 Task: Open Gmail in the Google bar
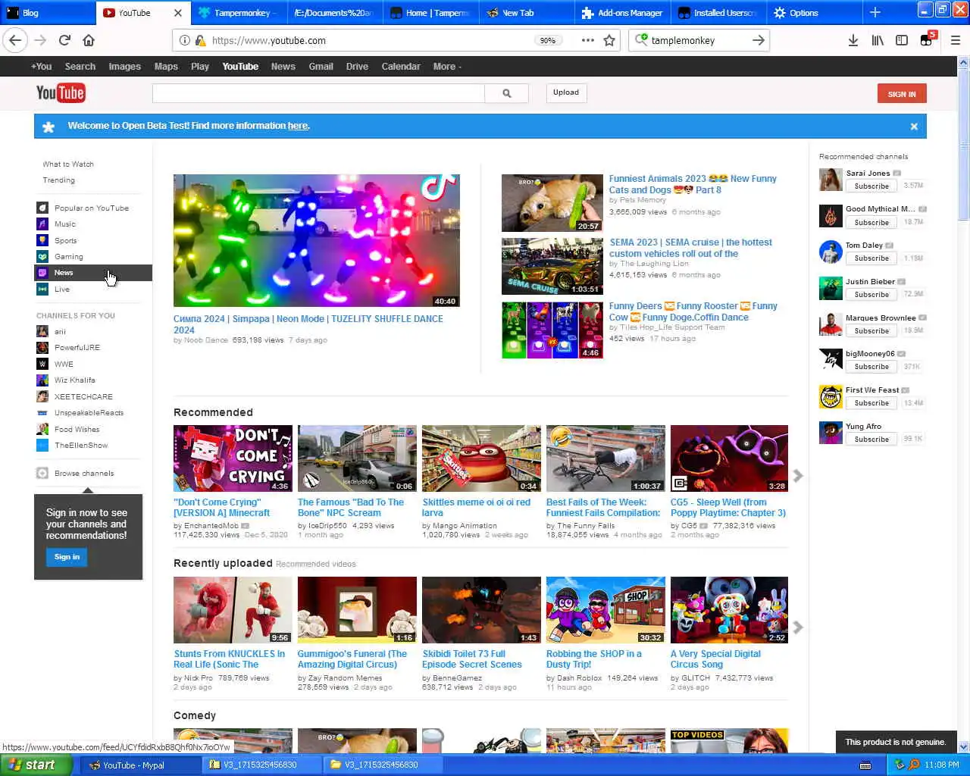point(321,67)
